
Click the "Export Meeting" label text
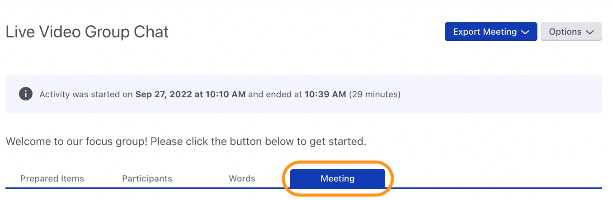tap(485, 32)
